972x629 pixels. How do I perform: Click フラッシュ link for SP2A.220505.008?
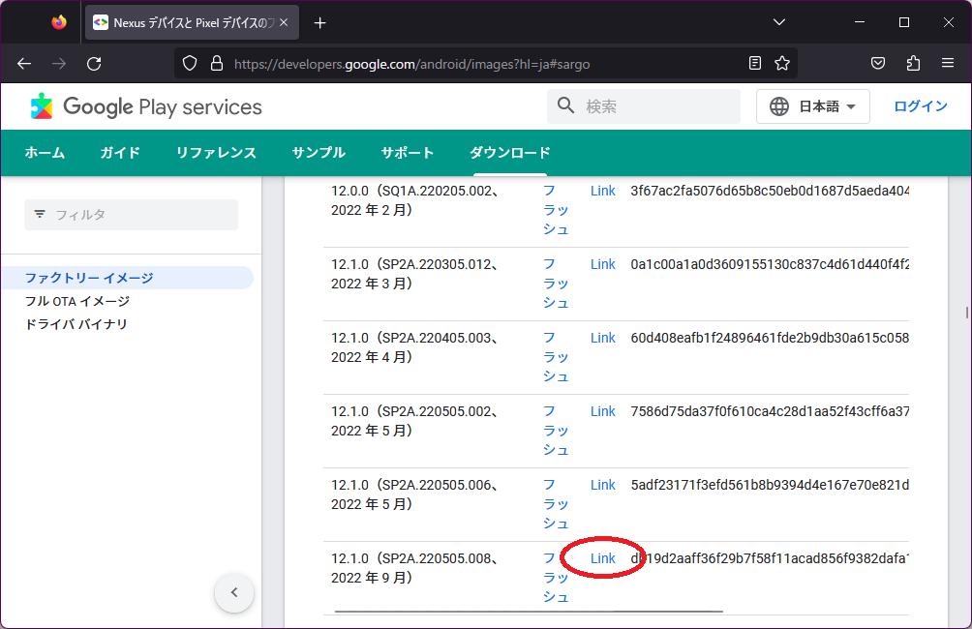(x=556, y=578)
